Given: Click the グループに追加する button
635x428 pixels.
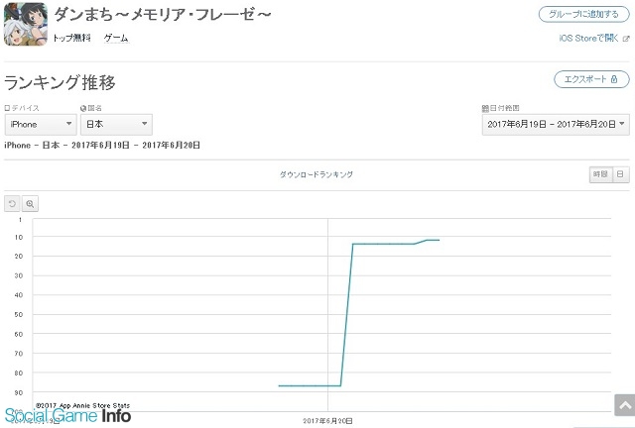Looking at the screenshot, I should pos(584,14).
